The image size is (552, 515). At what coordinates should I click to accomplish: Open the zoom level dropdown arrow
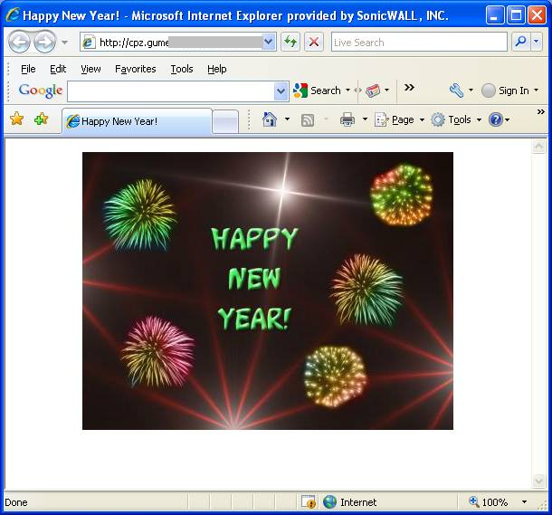[x=524, y=502]
